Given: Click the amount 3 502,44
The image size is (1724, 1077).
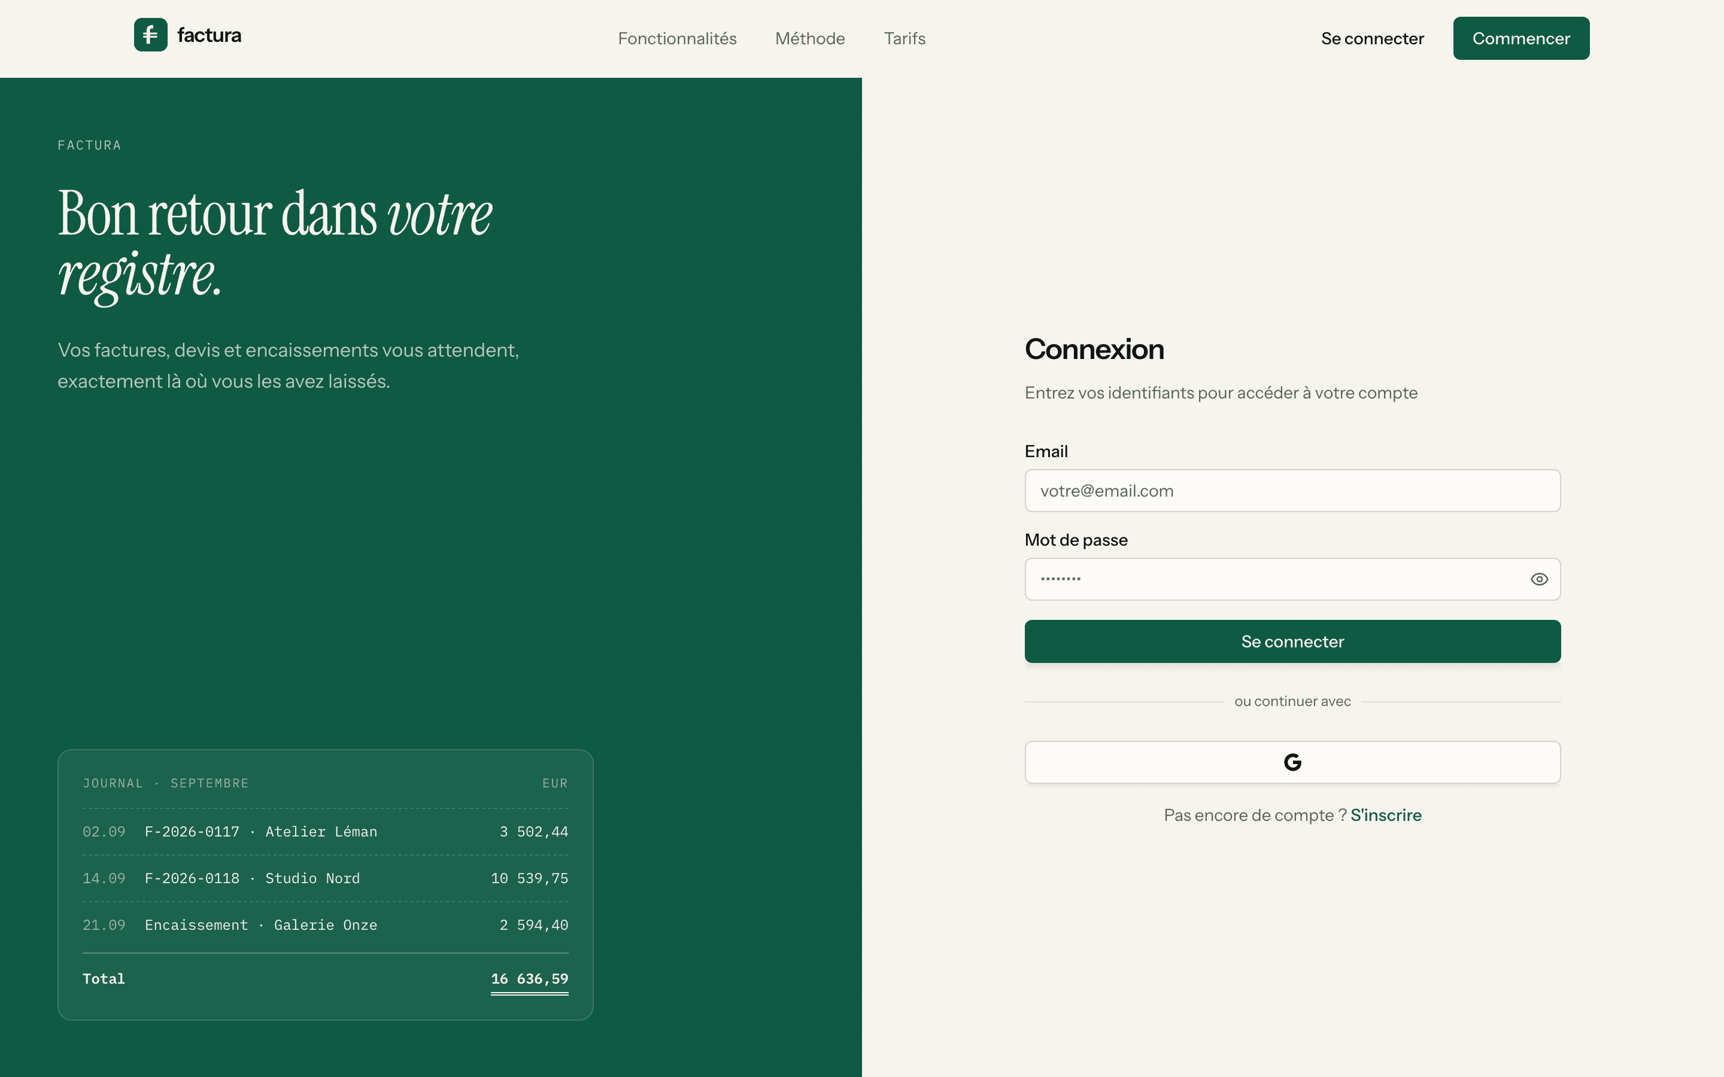Looking at the screenshot, I should (x=533, y=831).
